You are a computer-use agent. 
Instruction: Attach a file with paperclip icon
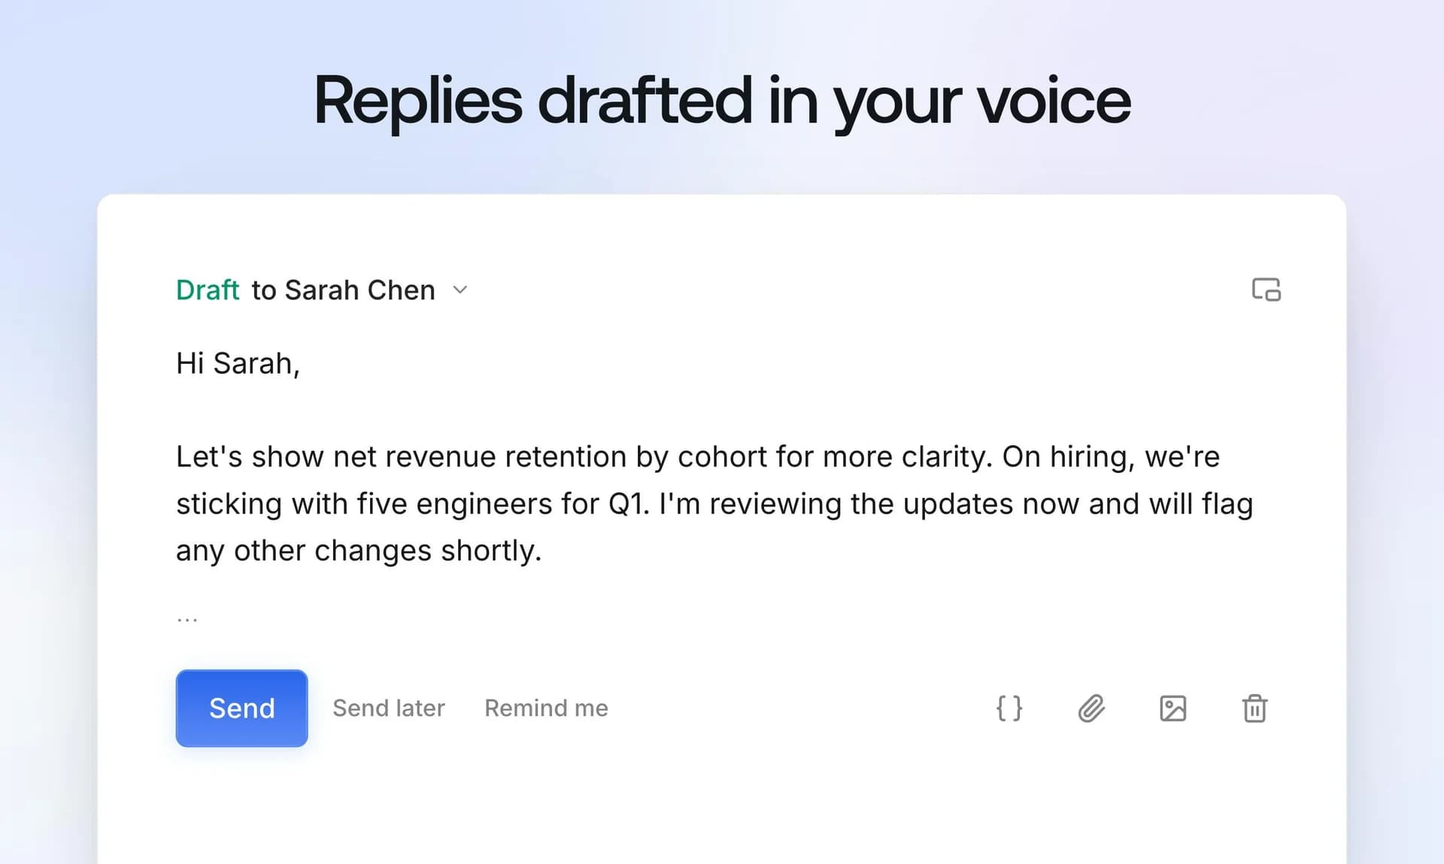(1091, 708)
